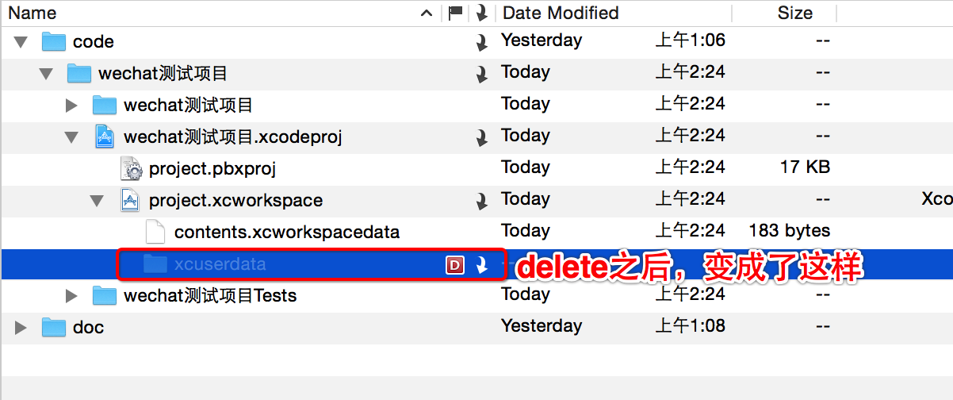Viewport: 953px width, 400px height.
Task: Collapse the project.xcworkspace disclosure triangle
Action: click(x=97, y=200)
